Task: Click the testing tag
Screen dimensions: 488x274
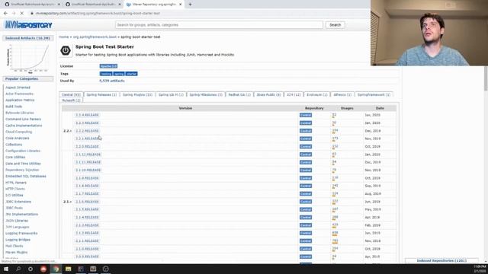Action: [106, 74]
